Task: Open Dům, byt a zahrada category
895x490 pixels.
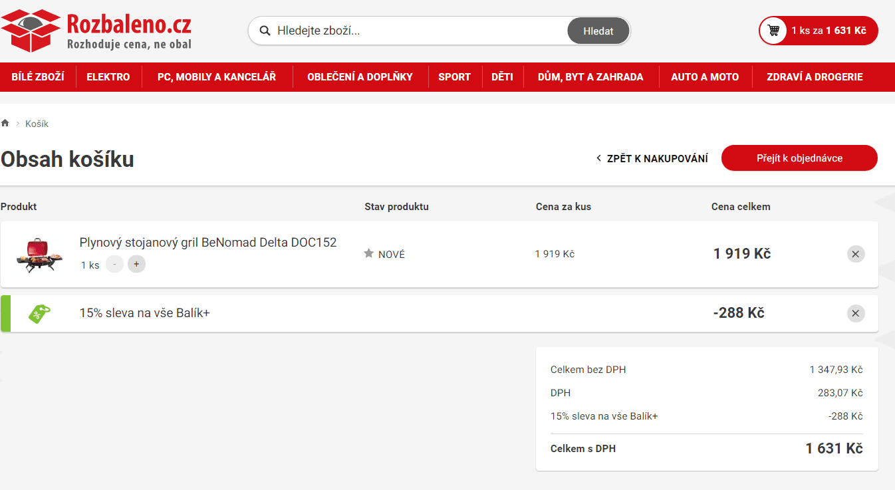Action: (x=590, y=77)
